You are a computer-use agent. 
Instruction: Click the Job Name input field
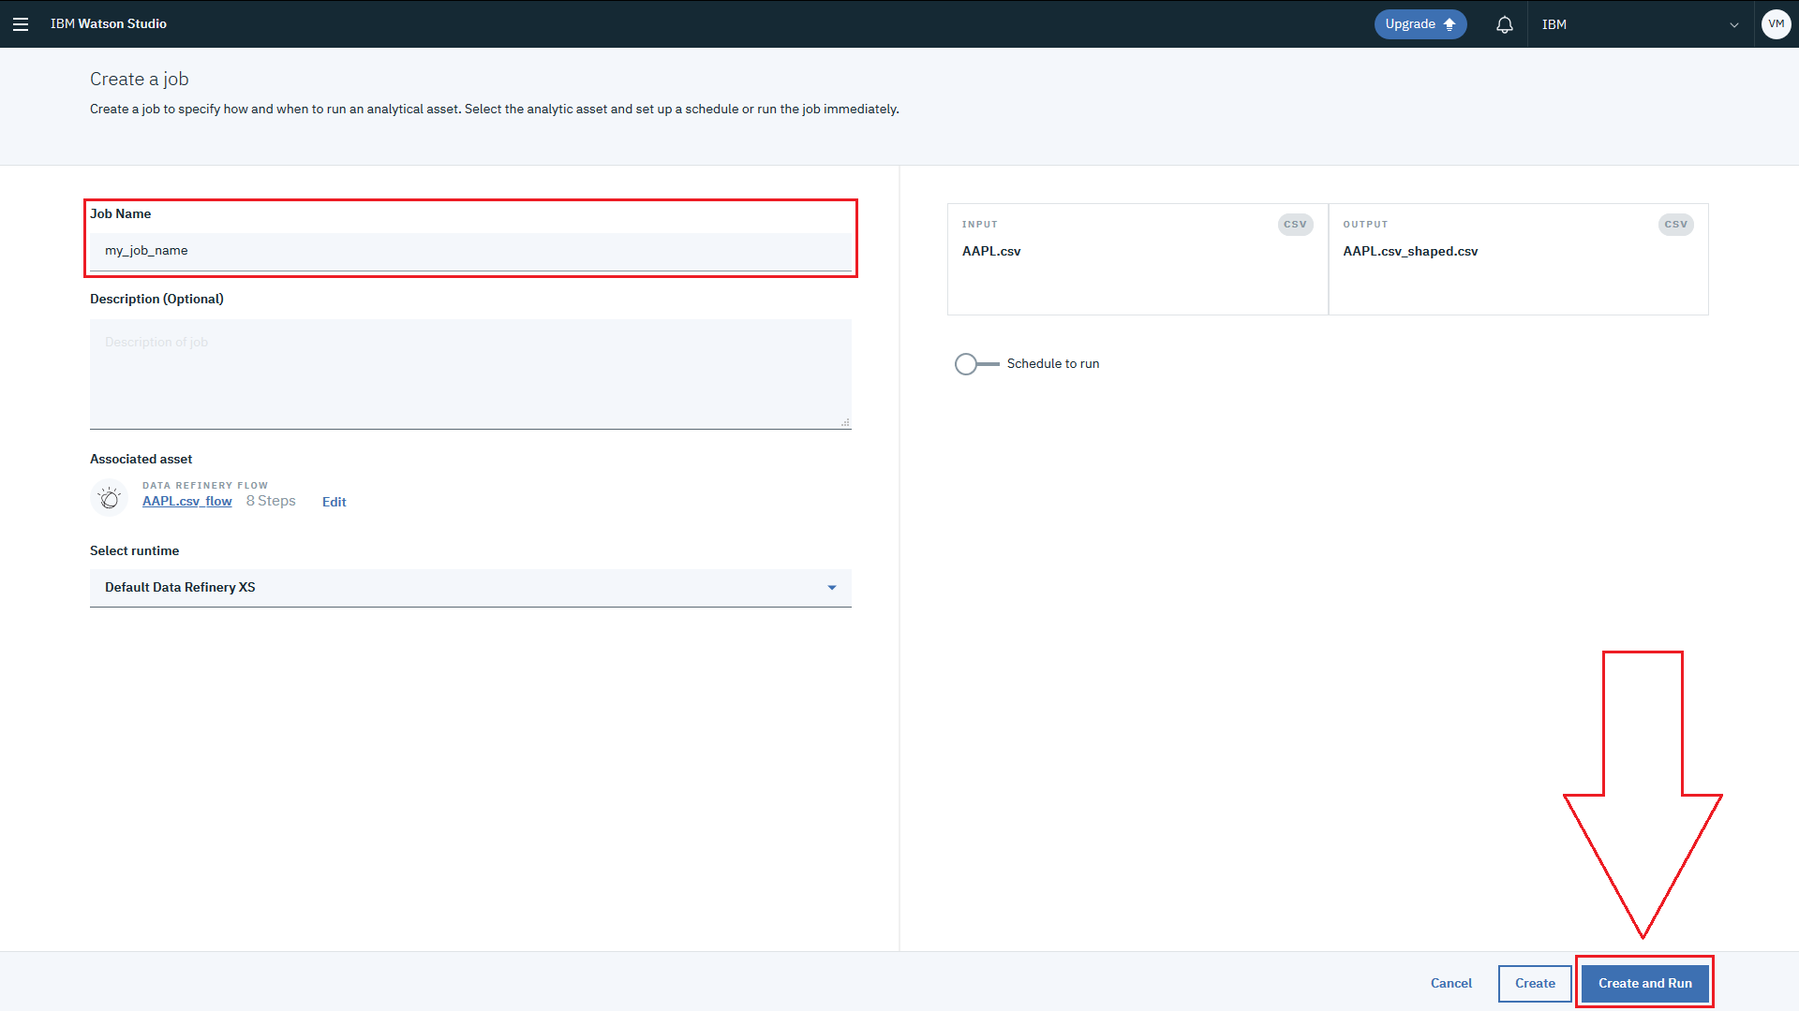pyautogui.click(x=468, y=251)
